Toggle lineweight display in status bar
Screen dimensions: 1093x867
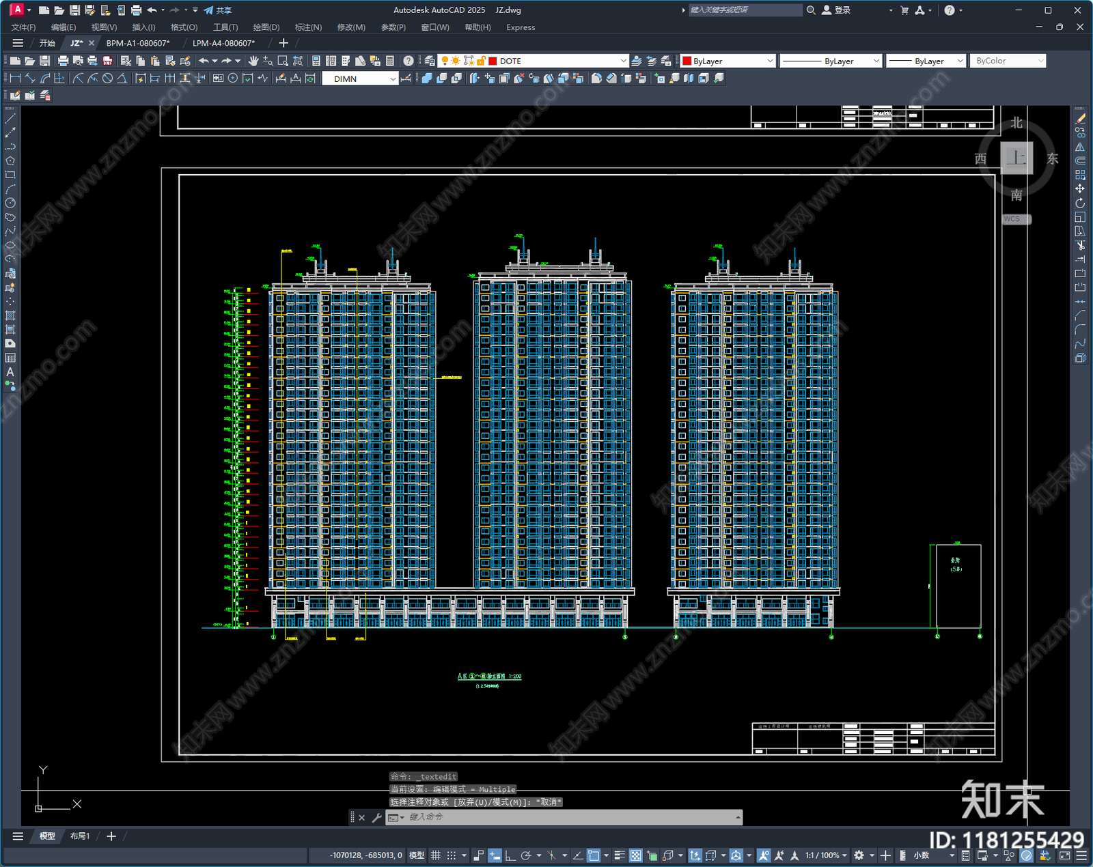pos(620,855)
